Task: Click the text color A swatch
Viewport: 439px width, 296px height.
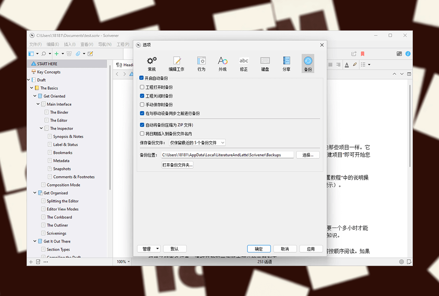Action: [x=347, y=65]
